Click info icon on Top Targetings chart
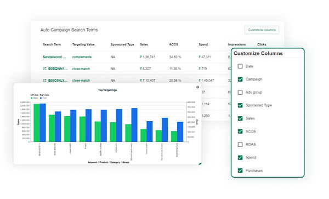329x199 pixels. [197, 87]
